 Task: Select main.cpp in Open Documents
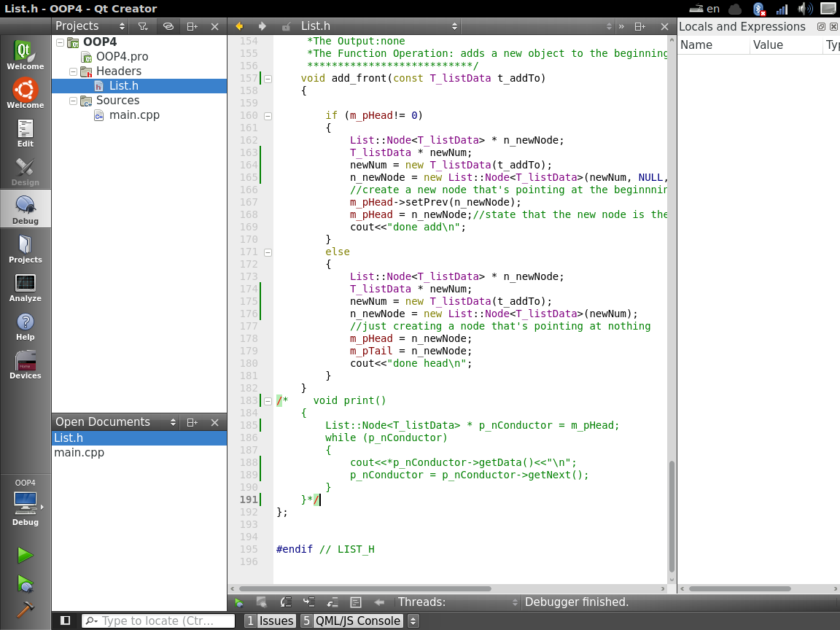[x=79, y=453]
